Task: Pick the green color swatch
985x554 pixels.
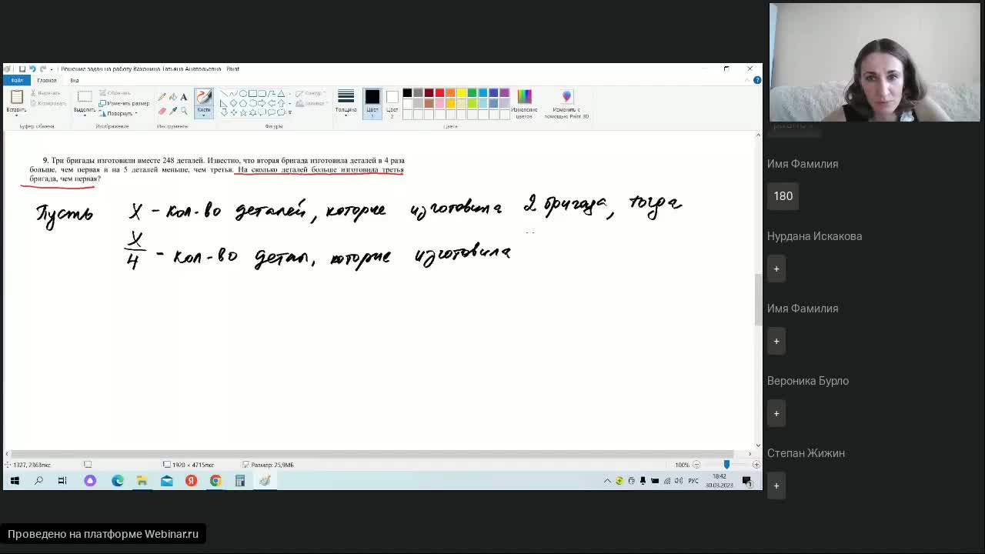Action: (472, 92)
